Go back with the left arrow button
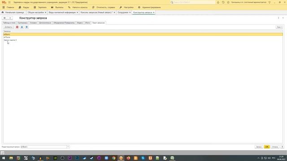This screenshot has height=161, width=287. 5,18
